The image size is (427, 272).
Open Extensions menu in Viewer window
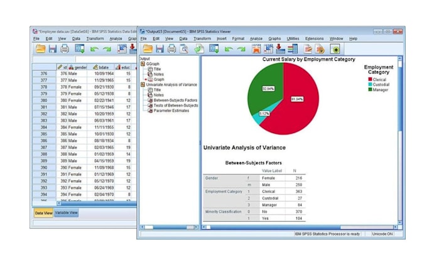tap(315, 39)
